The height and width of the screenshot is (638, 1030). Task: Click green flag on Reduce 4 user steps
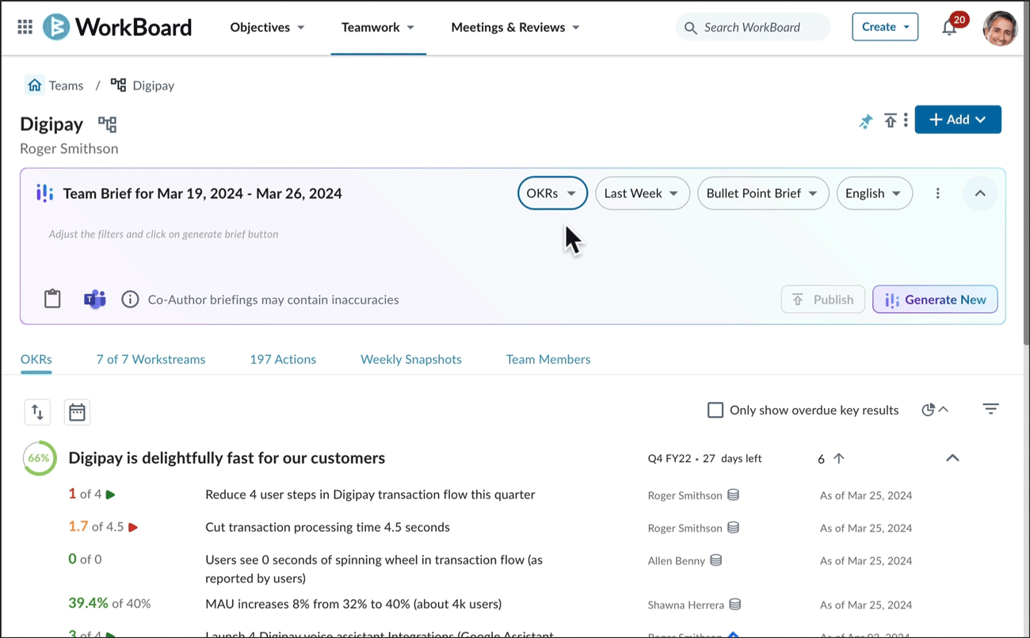tap(111, 495)
